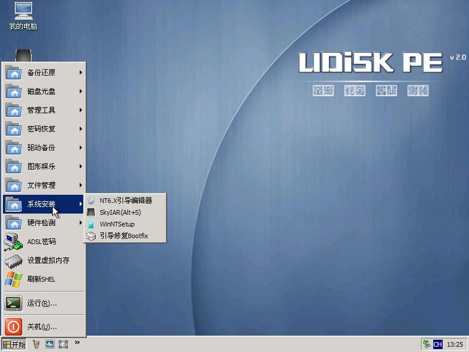Screen dimensions: 469x352
Task: Click the Windows flag icon for 刷新SHEL
Action: point(13,279)
